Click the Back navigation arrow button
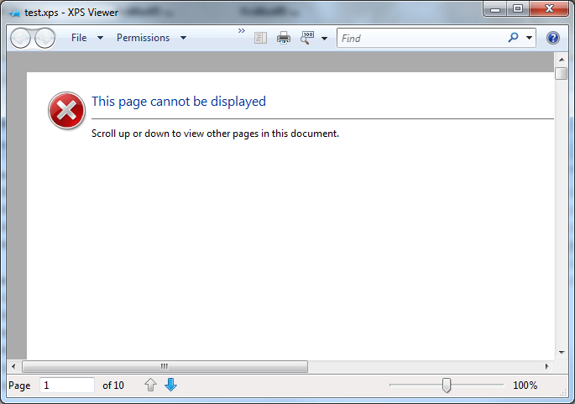575x404 pixels. (20, 38)
